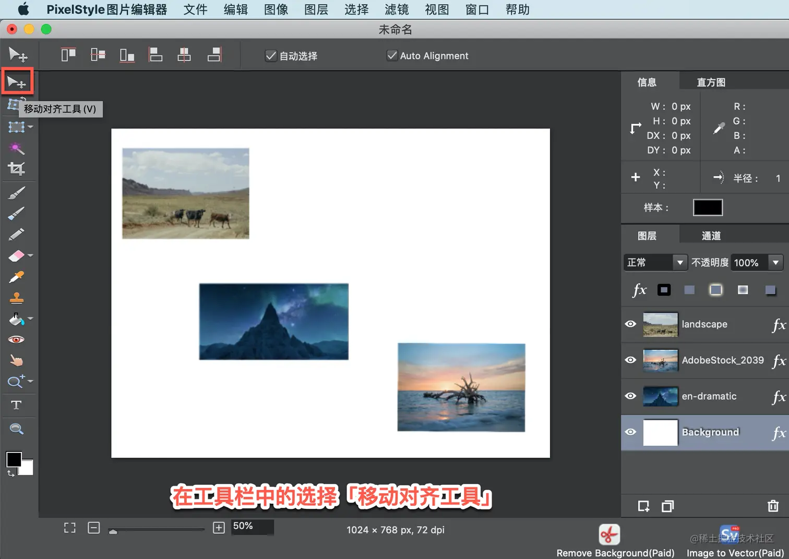
Task: Click the zoom slider handle
Action: [113, 531]
